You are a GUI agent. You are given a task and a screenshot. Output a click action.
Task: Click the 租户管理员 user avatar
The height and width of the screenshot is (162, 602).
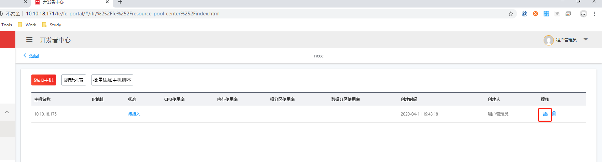[548, 40]
